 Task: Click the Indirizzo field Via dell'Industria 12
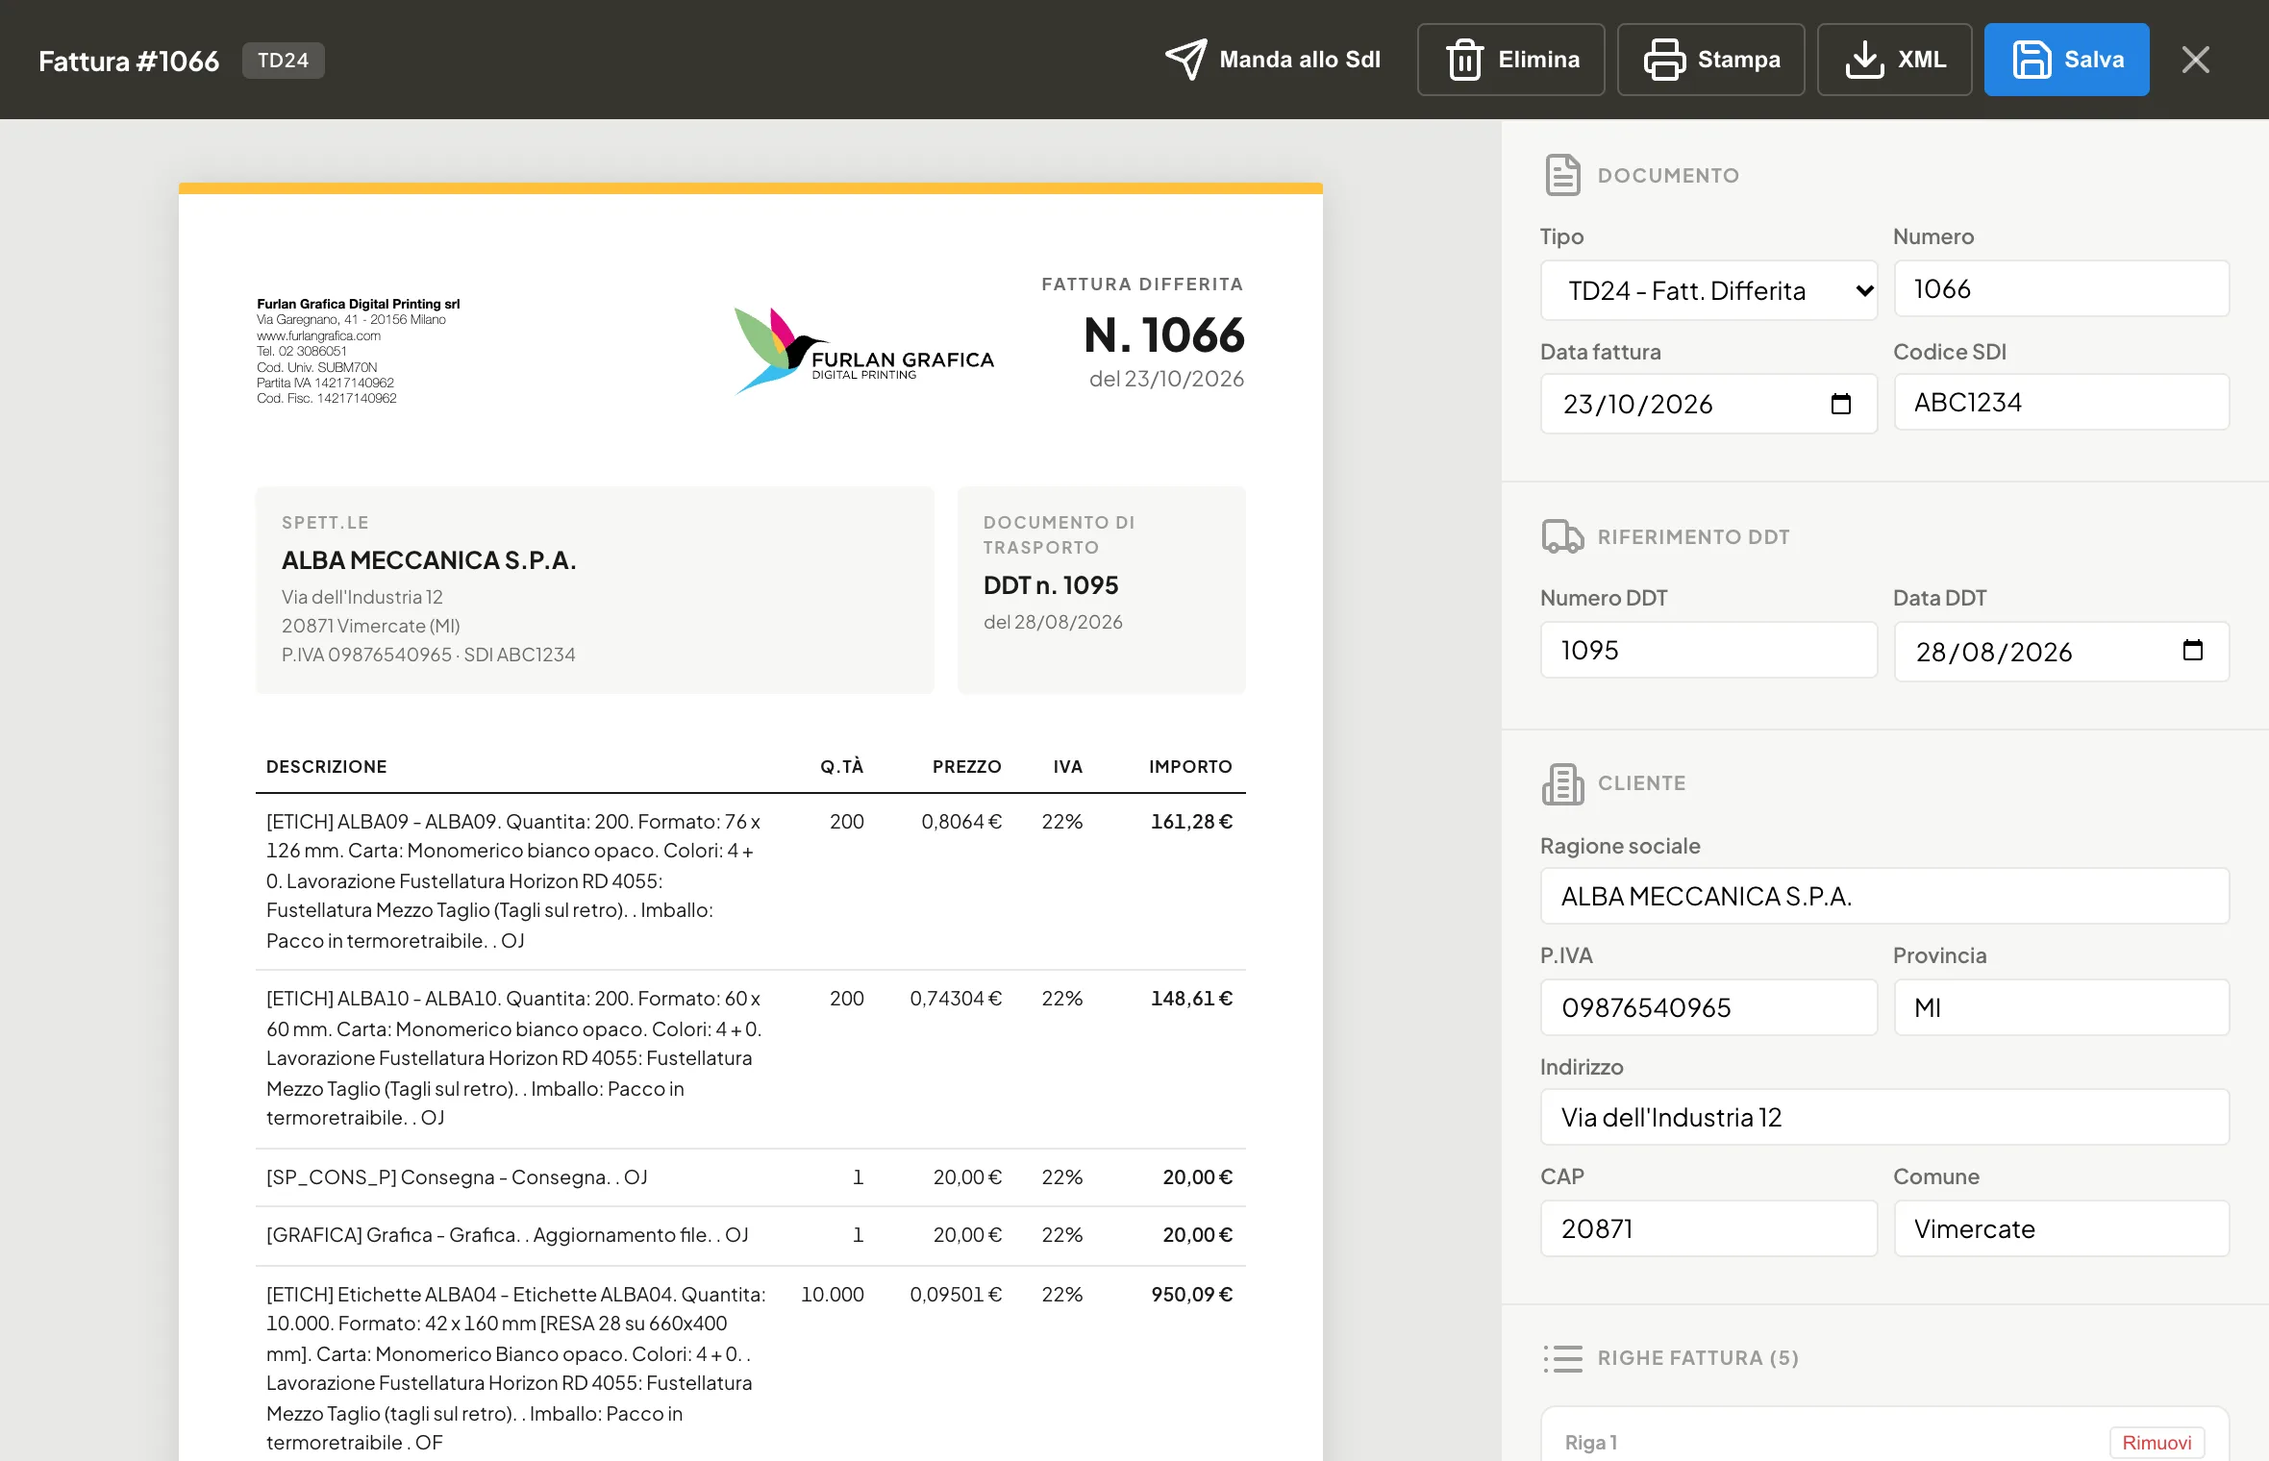click(1884, 1117)
